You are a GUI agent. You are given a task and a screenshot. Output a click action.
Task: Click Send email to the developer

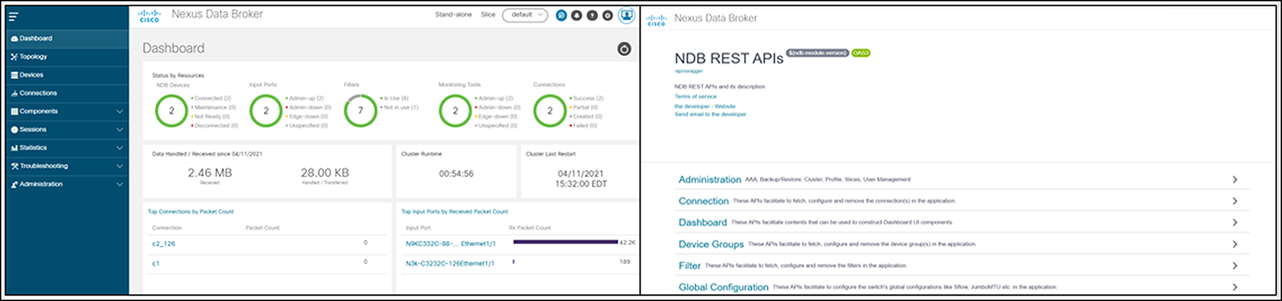[710, 114]
